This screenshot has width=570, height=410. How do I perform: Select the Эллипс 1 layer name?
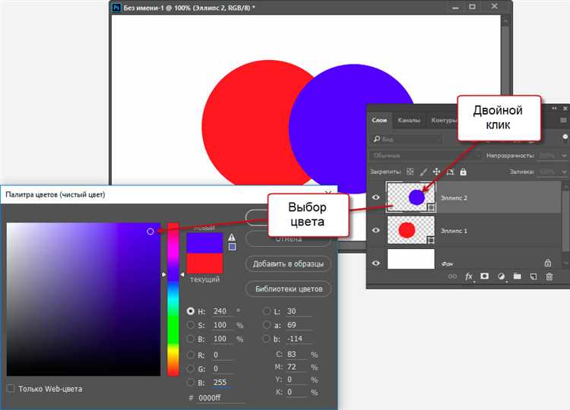[x=454, y=231]
